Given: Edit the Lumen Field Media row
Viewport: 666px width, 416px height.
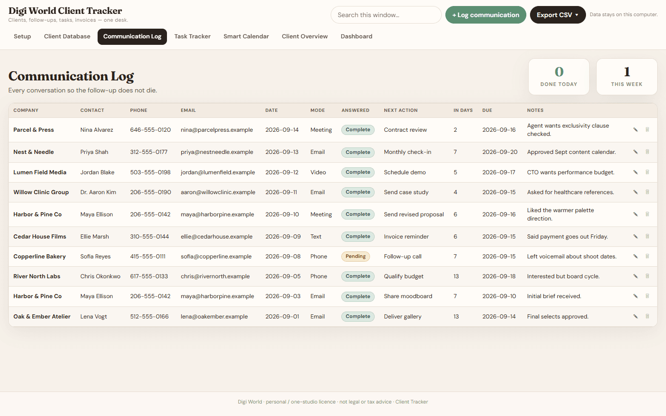Looking at the screenshot, I should pos(635,172).
